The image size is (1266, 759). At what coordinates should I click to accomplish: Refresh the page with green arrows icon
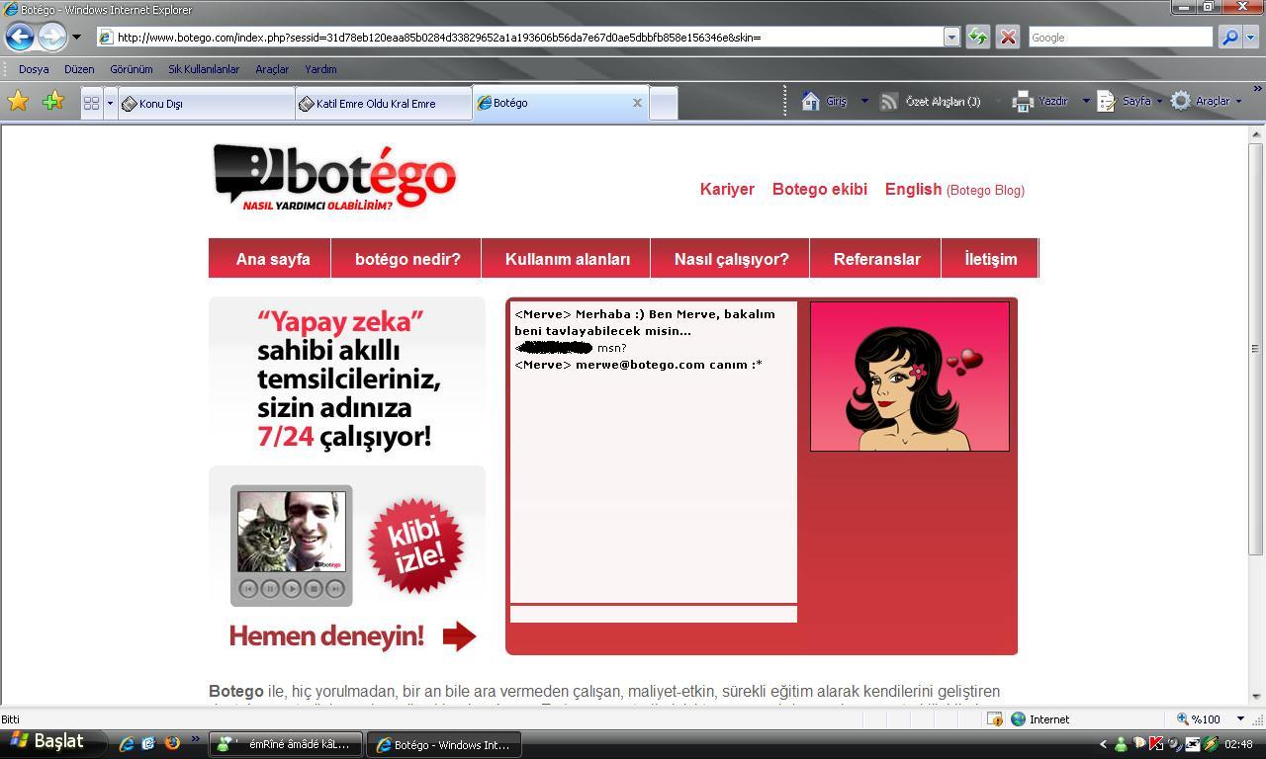[977, 37]
